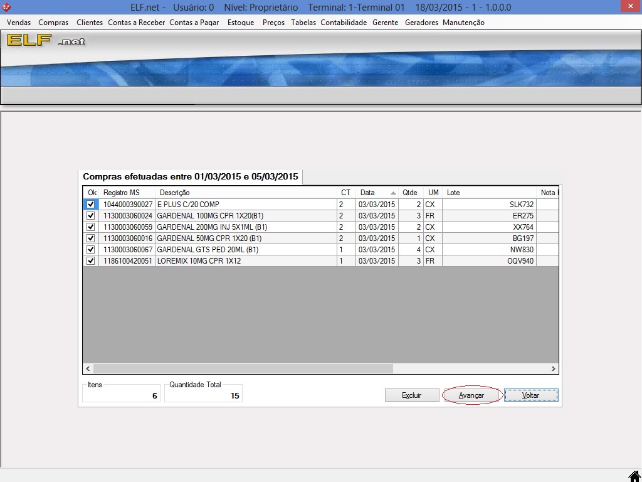Click the Voltar button
This screenshot has height=482, width=642.
pyautogui.click(x=531, y=395)
